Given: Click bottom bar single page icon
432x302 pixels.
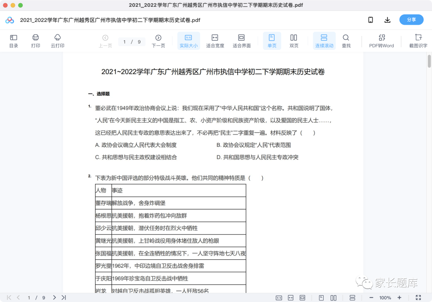Looking at the screenshot, I should (321, 298).
